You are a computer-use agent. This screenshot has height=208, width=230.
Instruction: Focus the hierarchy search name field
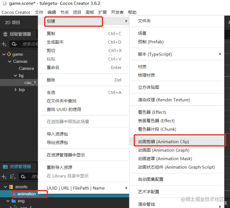[30, 44]
